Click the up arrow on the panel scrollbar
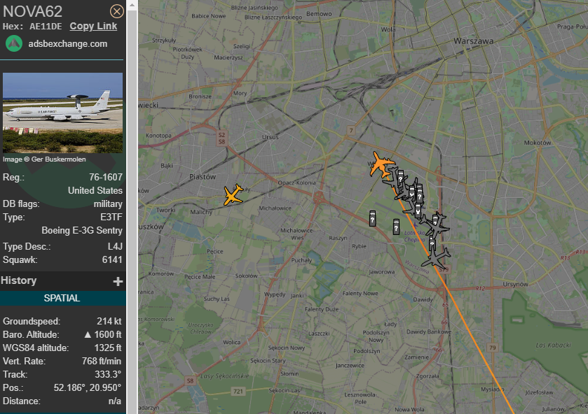 point(132,5)
